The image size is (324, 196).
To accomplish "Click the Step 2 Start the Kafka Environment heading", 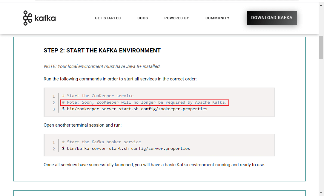I will point(102,51).
